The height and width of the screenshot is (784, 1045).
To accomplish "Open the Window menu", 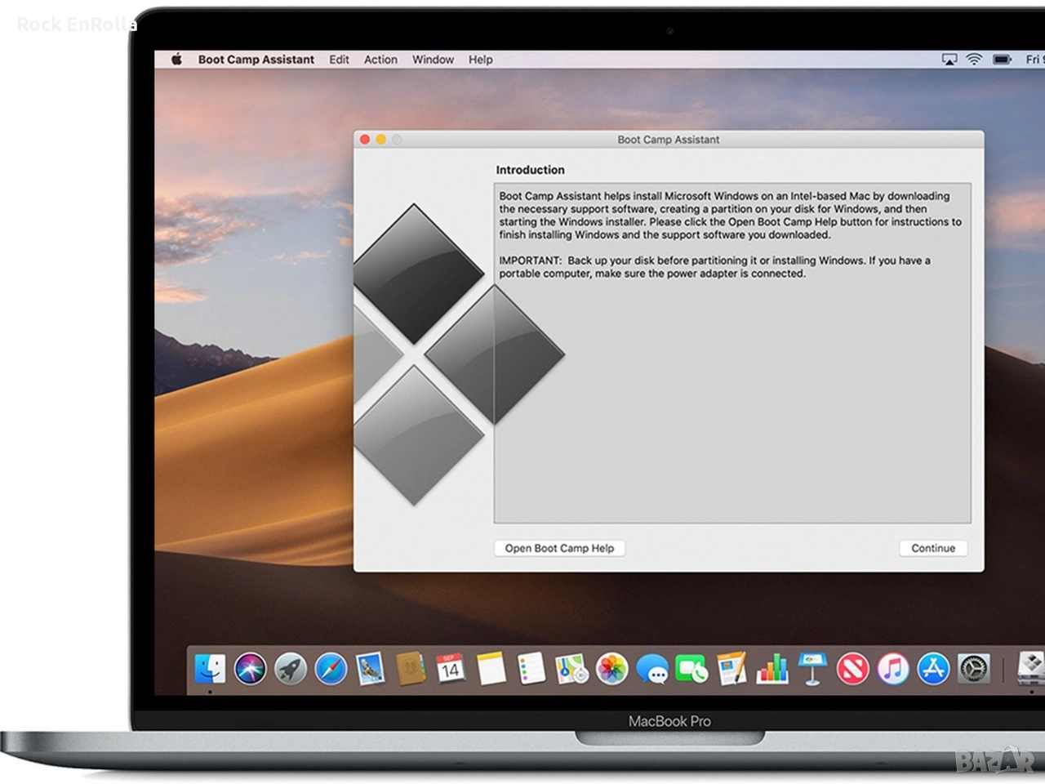I will [x=433, y=60].
